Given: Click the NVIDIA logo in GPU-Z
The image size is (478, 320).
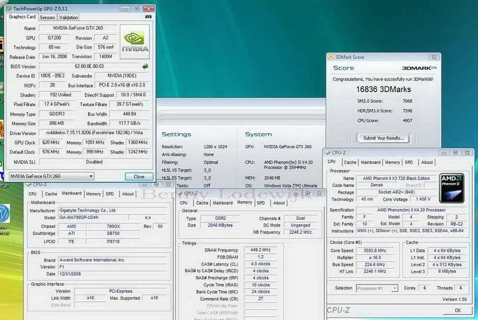Looking at the screenshot, I should pos(135,42).
